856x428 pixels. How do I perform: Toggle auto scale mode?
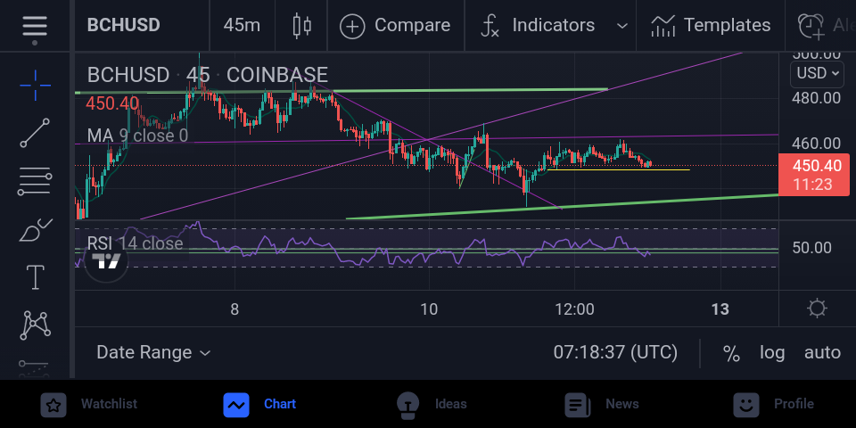point(822,353)
